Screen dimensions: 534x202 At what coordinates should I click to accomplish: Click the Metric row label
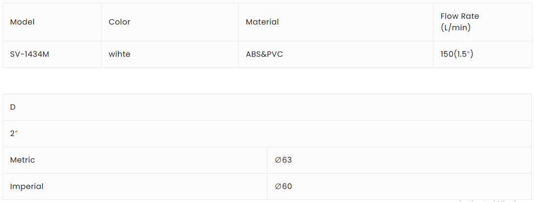[x=22, y=160]
